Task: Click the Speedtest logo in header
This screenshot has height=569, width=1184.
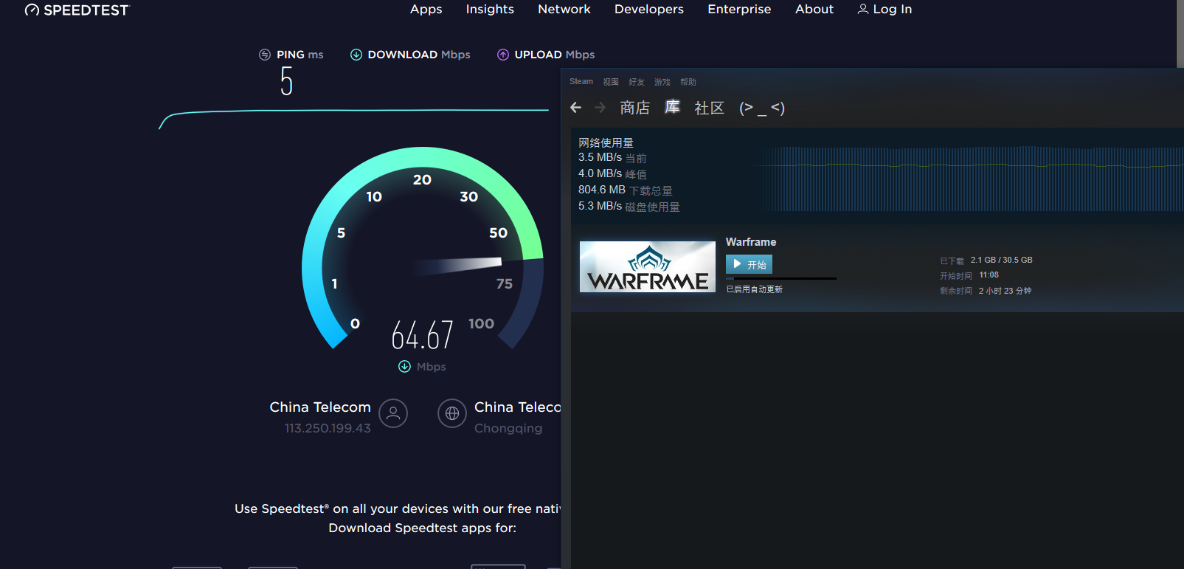Action: 77,10
